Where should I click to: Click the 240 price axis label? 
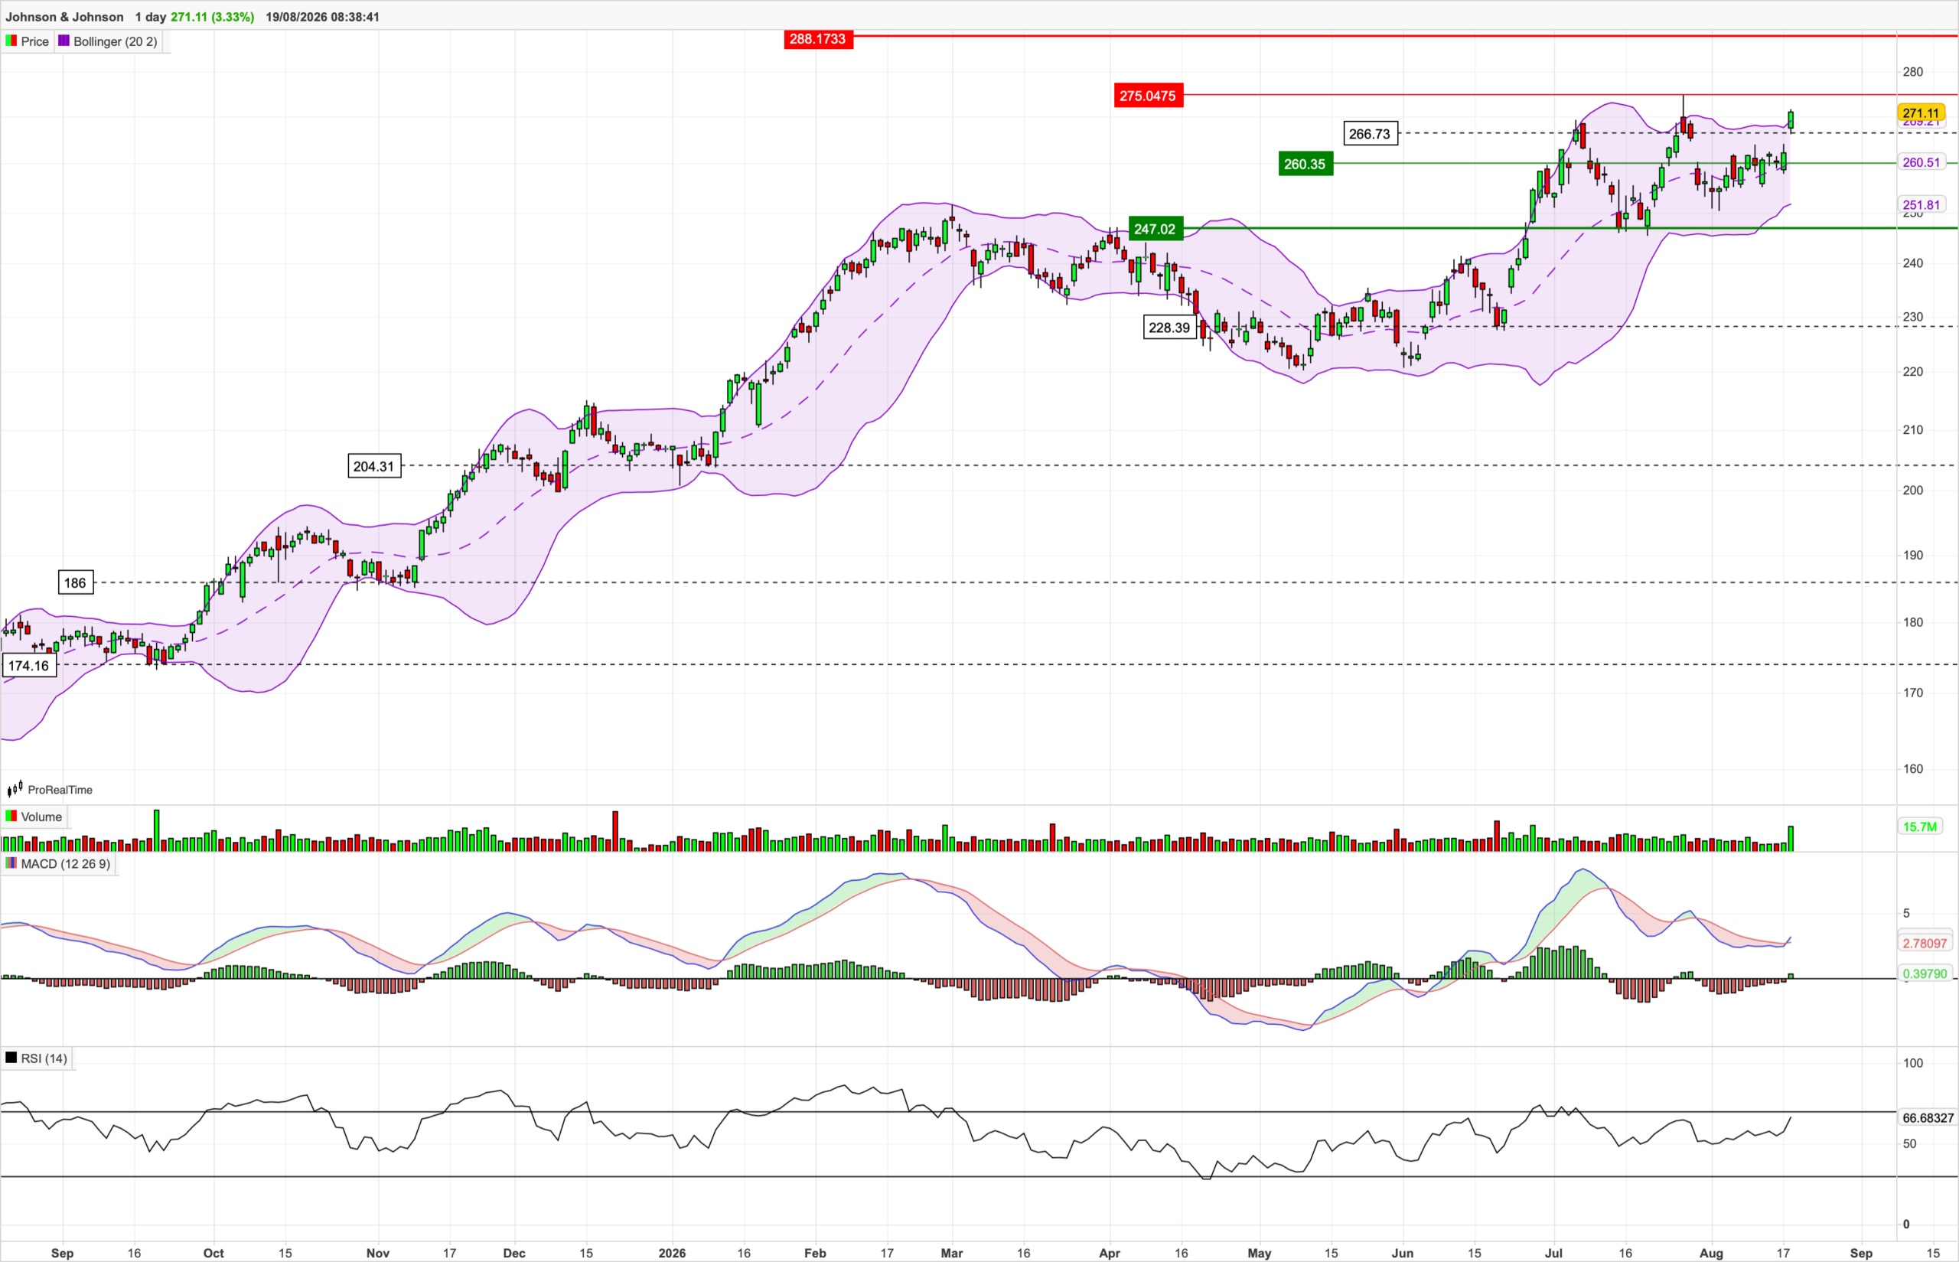tap(1913, 263)
